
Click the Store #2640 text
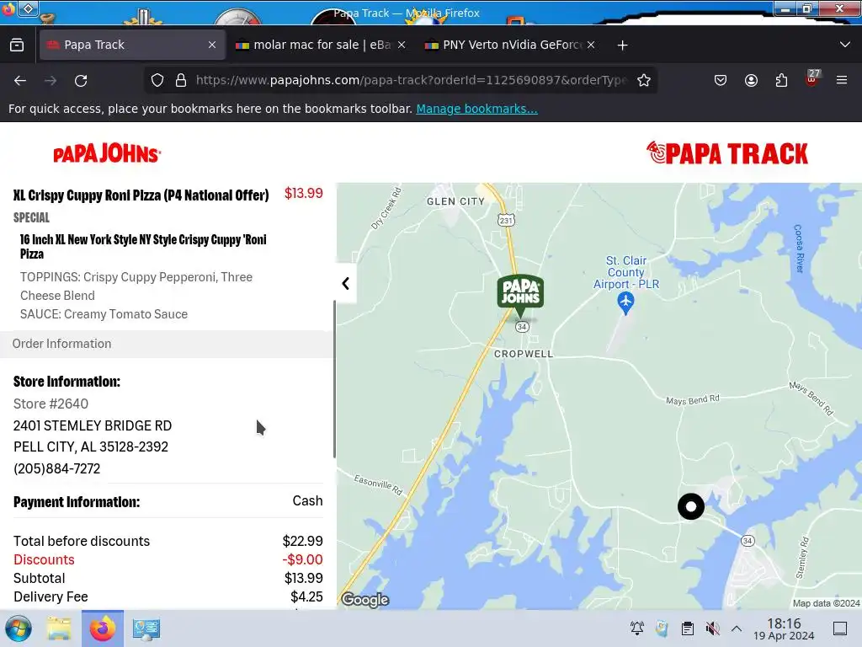pyautogui.click(x=51, y=404)
